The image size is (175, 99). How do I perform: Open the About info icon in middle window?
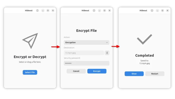pos(94,11)
